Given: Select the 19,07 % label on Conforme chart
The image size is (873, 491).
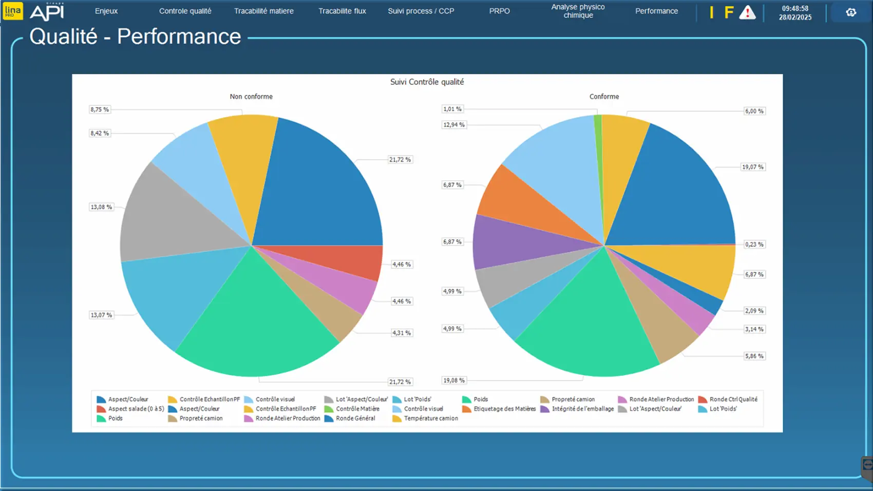Looking at the screenshot, I should click(x=752, y=167).
